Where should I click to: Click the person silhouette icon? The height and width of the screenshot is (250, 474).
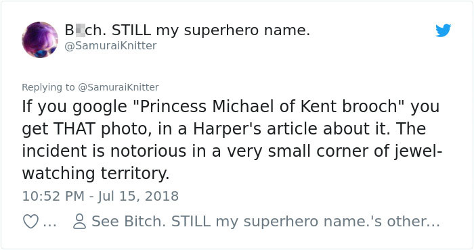[x=79, y=222]
